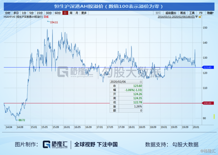The image size is (218, 155).
Task: Open the 画线 drawing tool
Action: tap(183, 13)
